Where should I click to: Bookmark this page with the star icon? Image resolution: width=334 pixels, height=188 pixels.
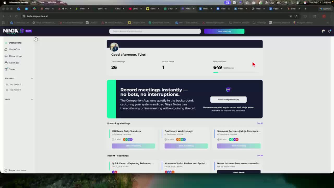[296, 16]
